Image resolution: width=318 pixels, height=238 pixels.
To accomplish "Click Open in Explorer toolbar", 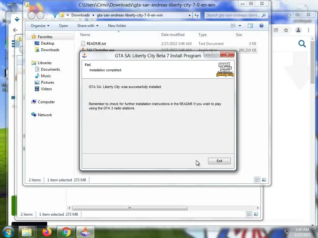I will pos(63,26).
